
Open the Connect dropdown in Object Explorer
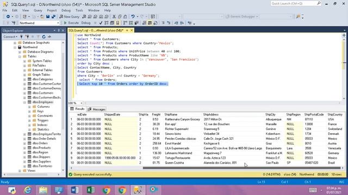(10, 37)
